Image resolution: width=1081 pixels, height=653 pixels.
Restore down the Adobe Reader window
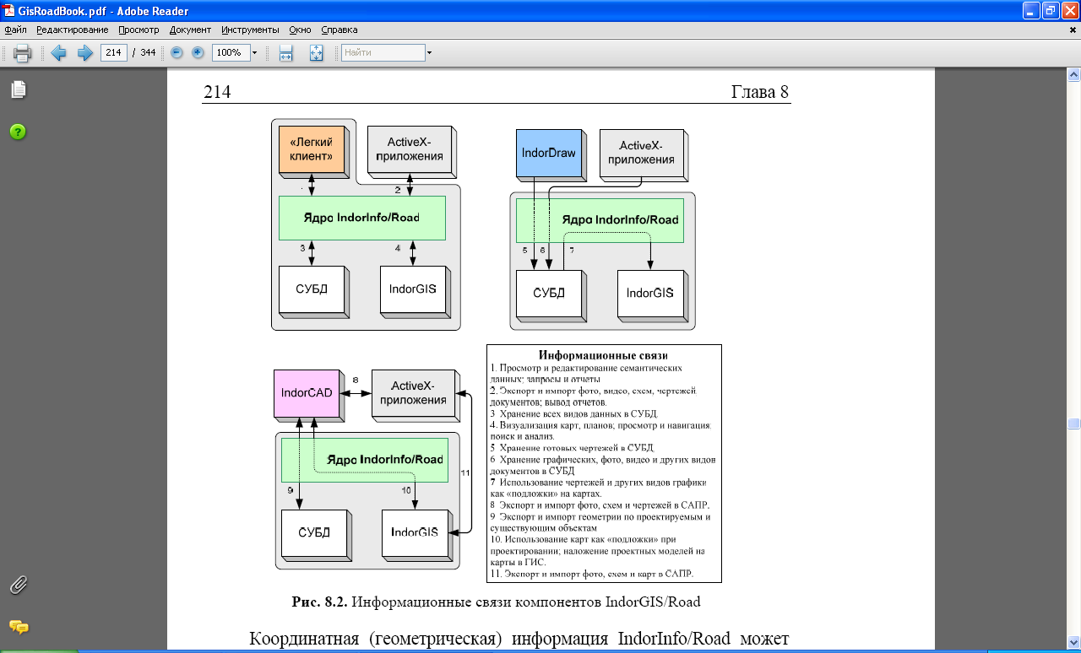tap(1050, 11)
